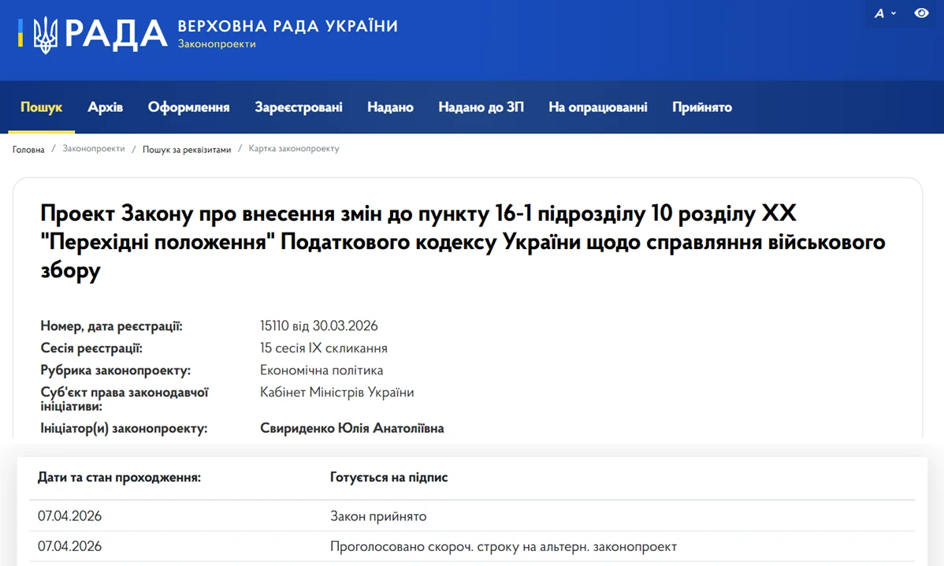Image resolution: width=944 pixels, height=566 pixels.
Task: Open Законопроекти breadcrumb link
Action: tap(95, 148)
